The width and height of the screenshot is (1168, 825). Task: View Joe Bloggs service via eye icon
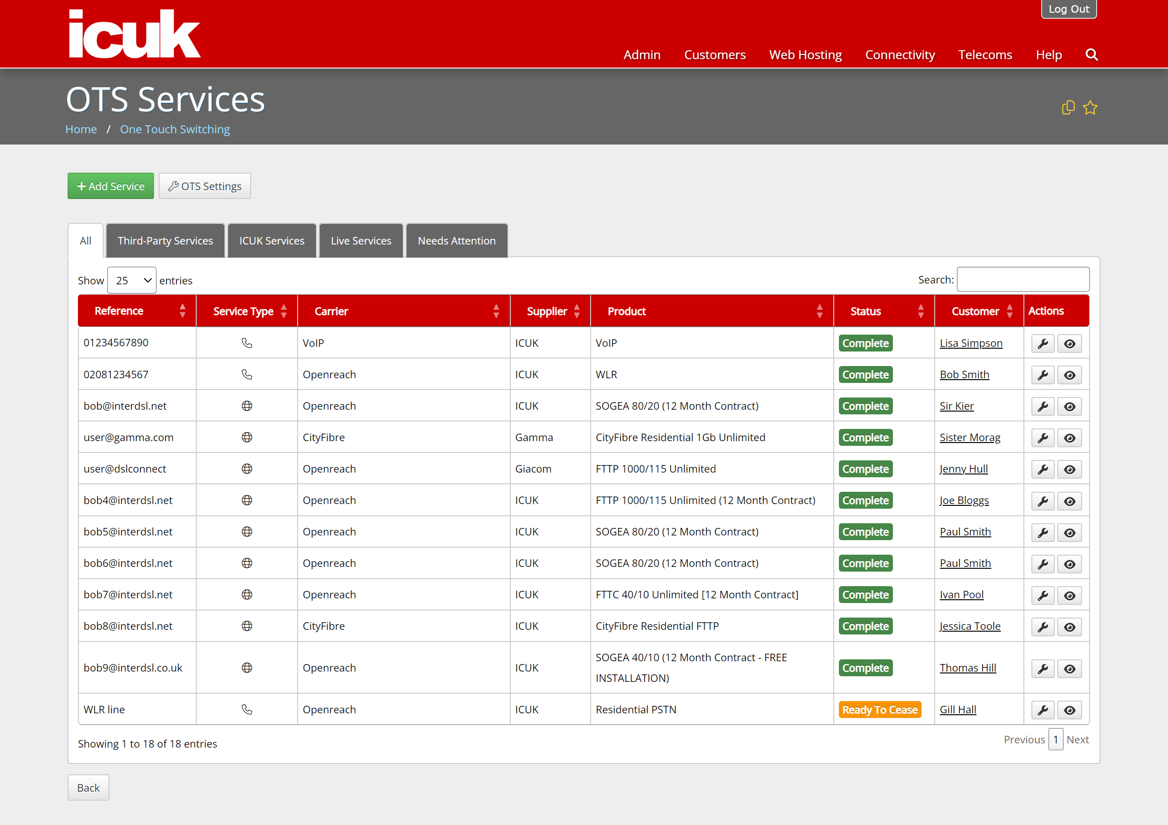[1069, 501]
